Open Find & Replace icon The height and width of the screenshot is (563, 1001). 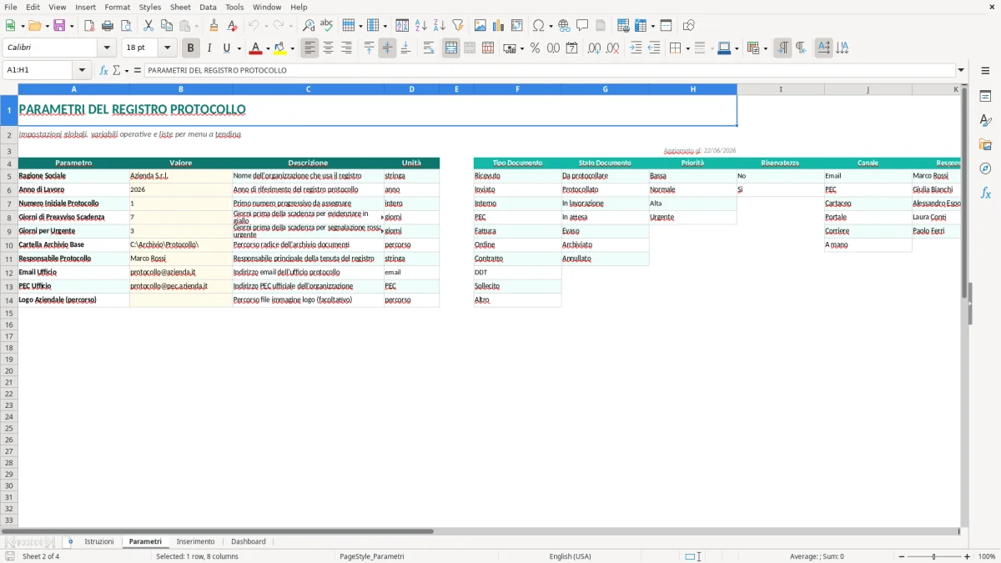click(x=309, y=26)
